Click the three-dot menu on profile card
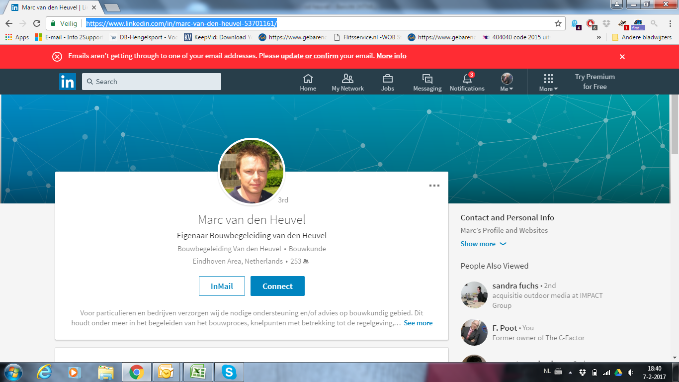Screen dimensions: 679x382 click(434, 186)
